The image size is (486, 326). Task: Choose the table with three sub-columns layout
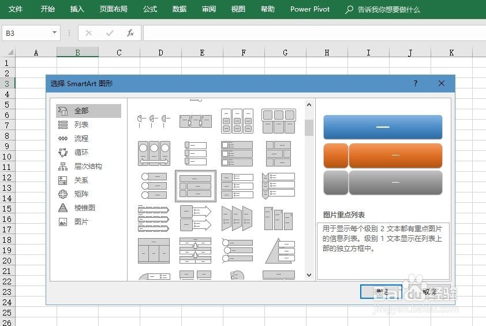[154, 251]
